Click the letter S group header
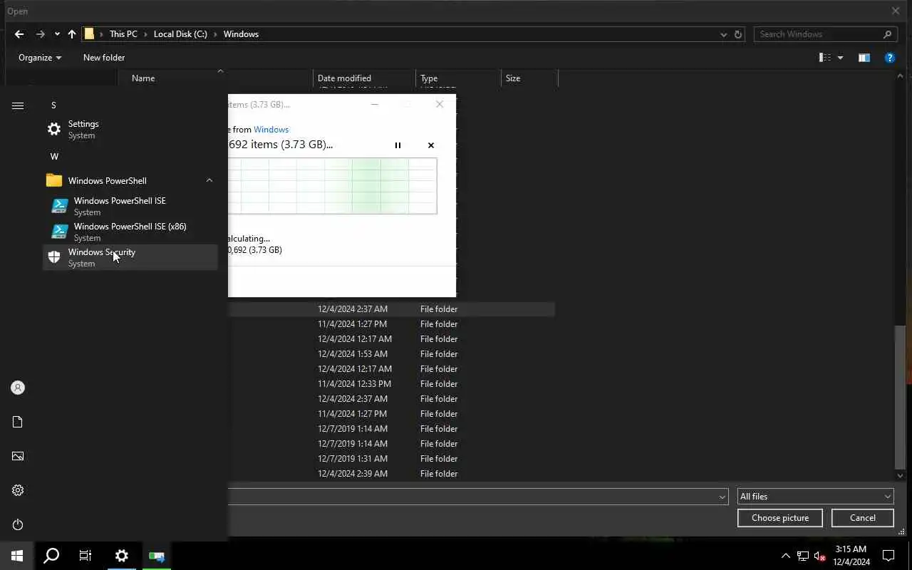Viewport: 912px width, 570px height. [53, 105]
